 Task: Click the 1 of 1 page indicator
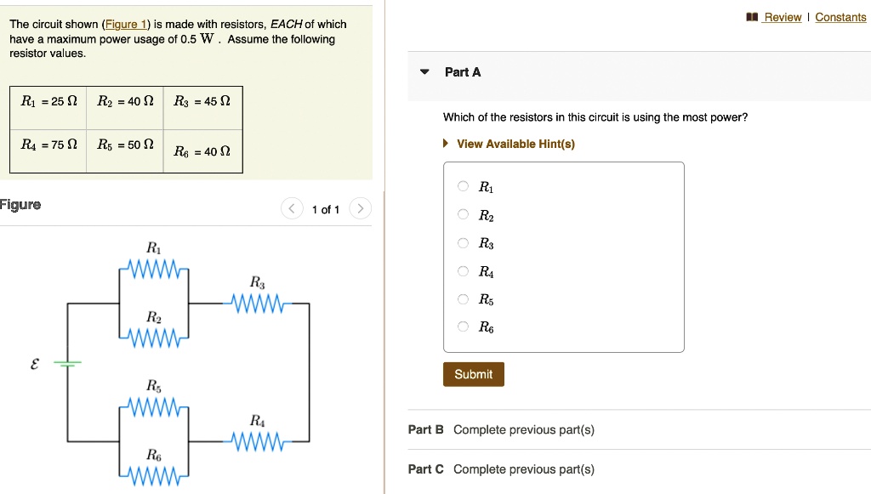pyautogui.click(x=326, y=207)
